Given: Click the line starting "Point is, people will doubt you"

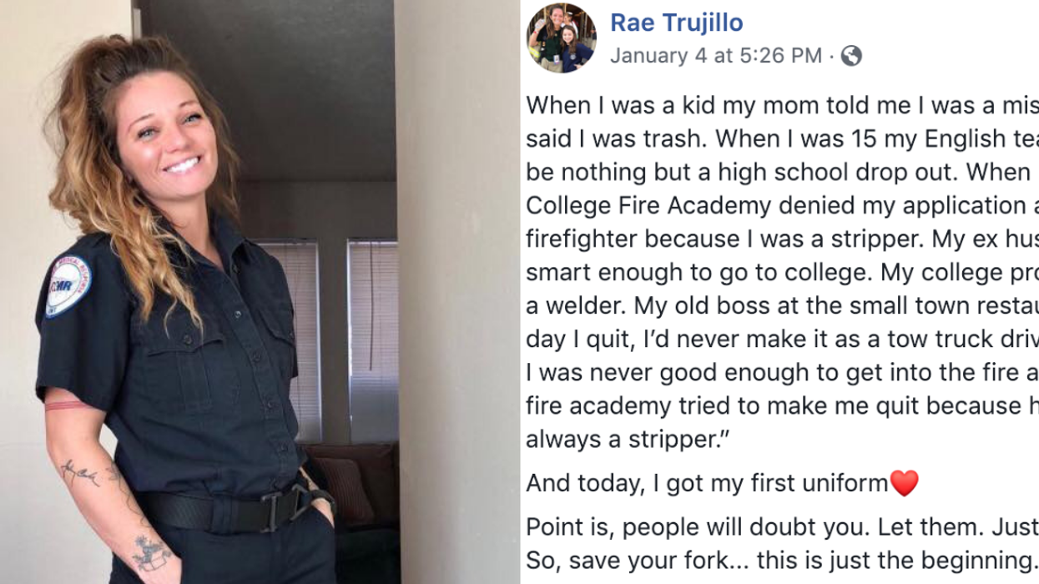Looking at the screenshot, I should (782, 527).
